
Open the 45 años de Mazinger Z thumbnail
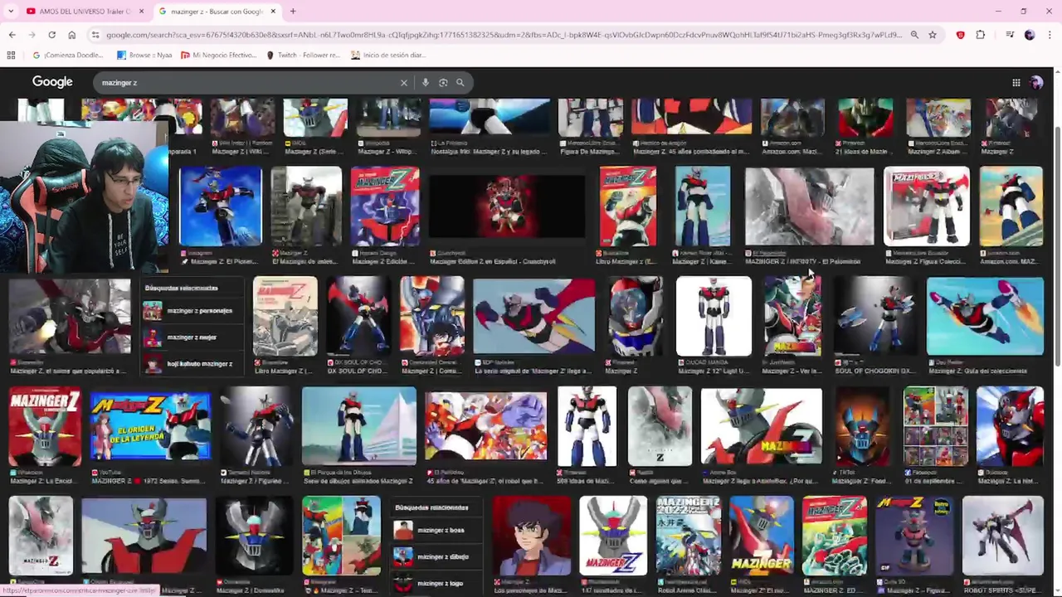pos(486,426)
